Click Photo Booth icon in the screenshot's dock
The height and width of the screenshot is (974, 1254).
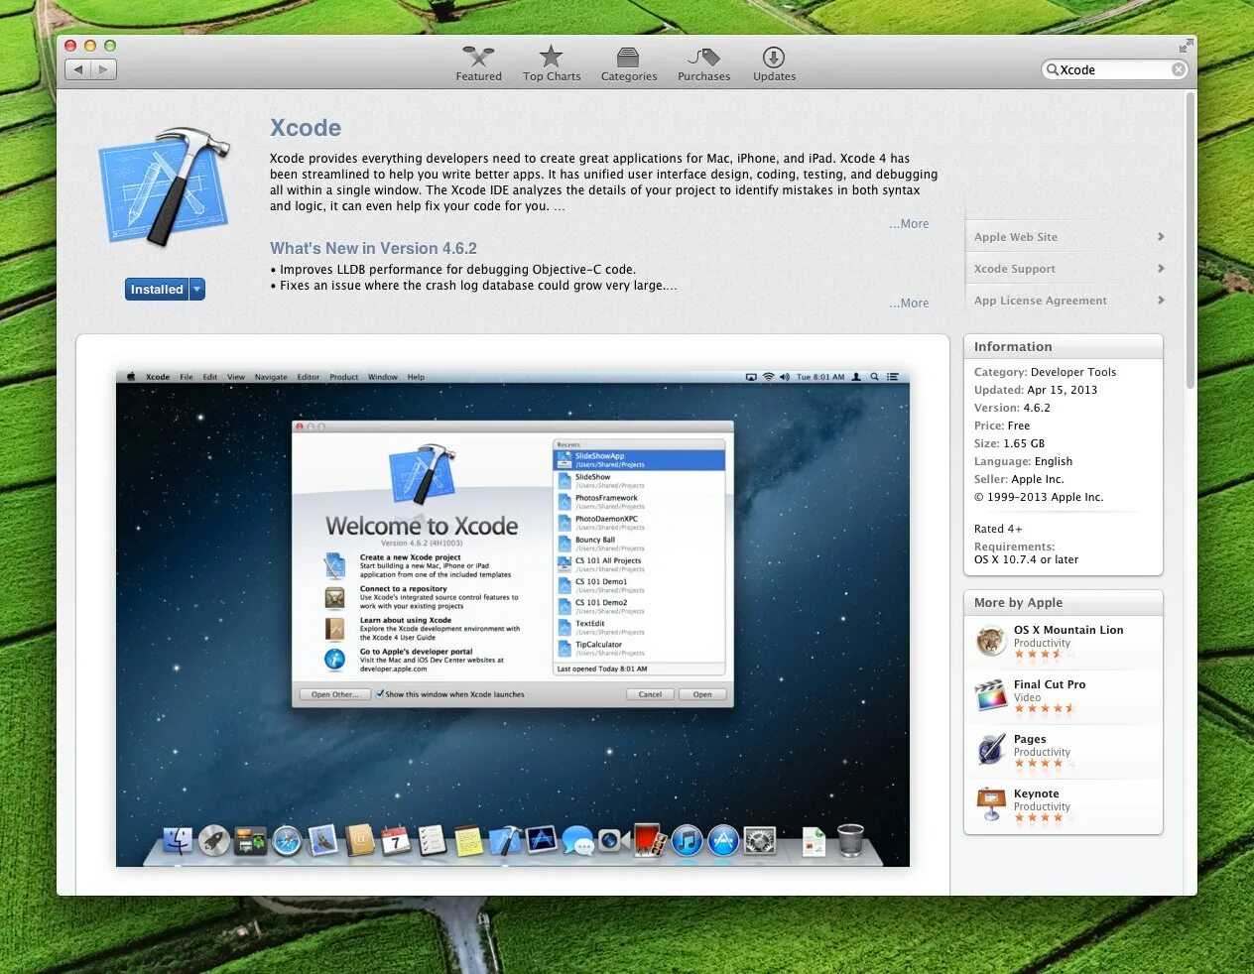pos(650,840)
